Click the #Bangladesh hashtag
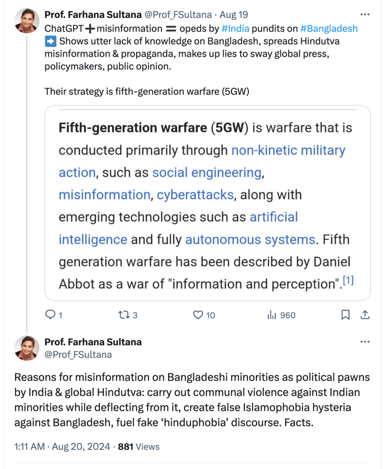 329,28
